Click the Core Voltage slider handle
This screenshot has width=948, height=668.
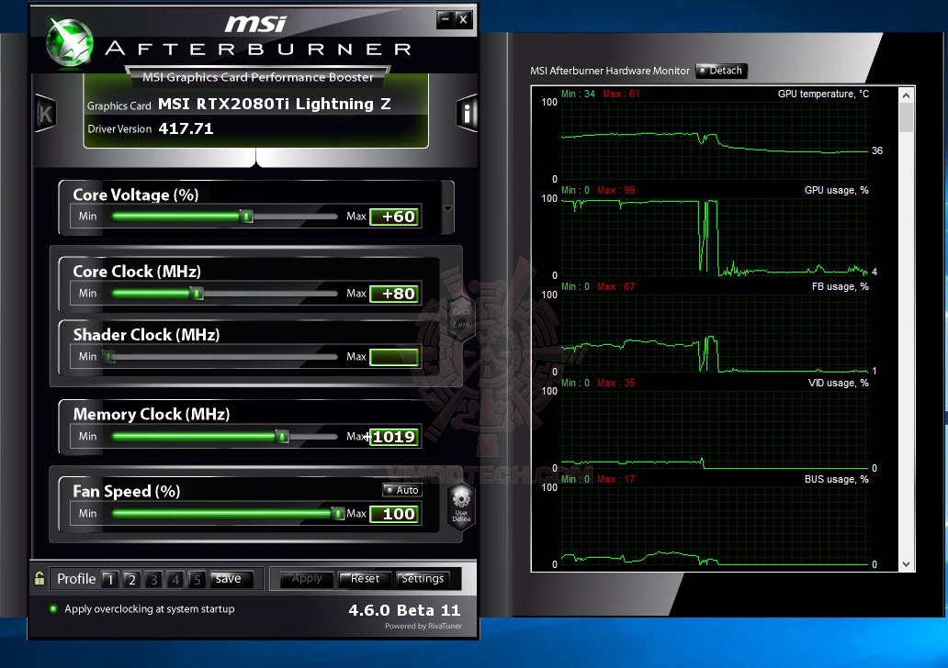click(246, 217)
